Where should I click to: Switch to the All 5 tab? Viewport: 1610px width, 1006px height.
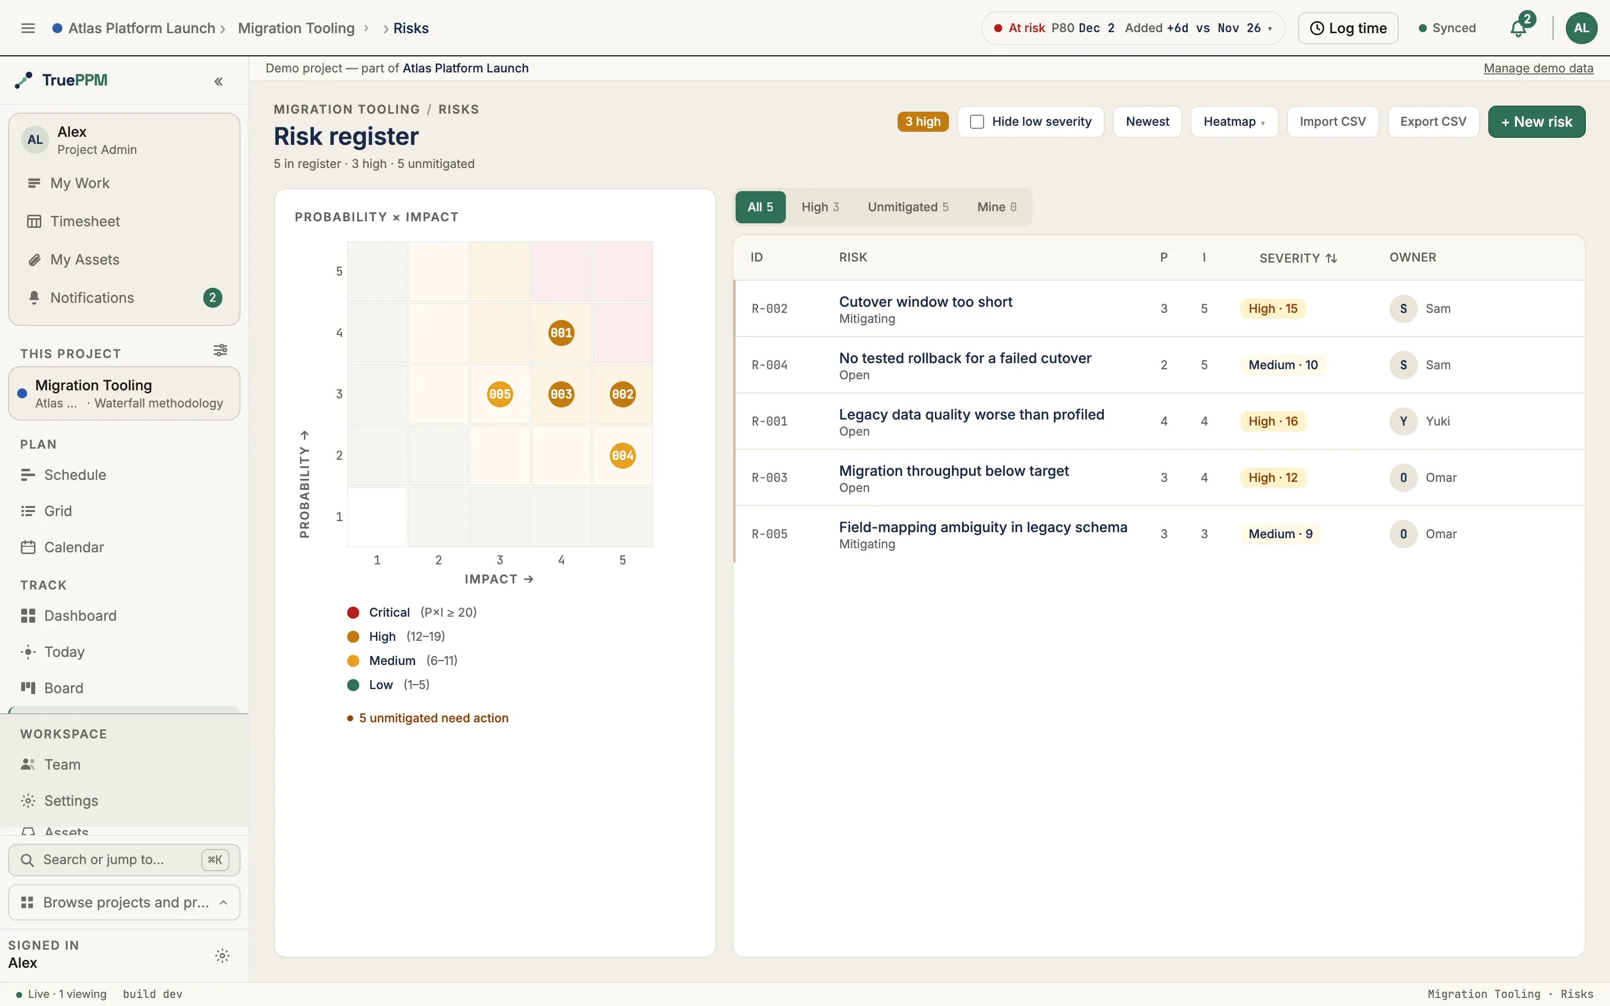pos(760,207)
